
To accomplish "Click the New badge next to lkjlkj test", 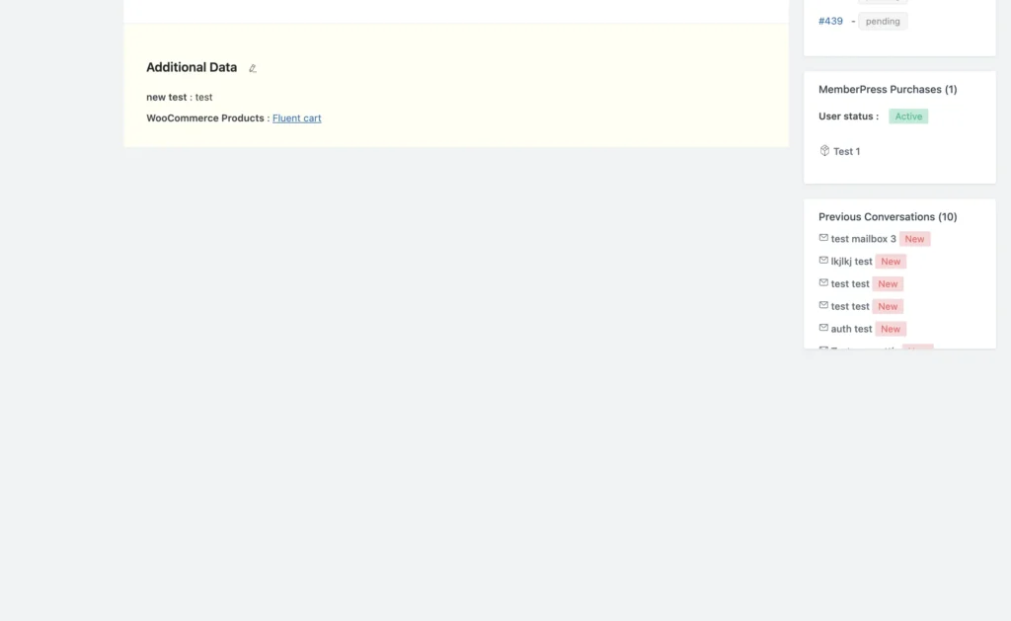I will tap(891, 262).
